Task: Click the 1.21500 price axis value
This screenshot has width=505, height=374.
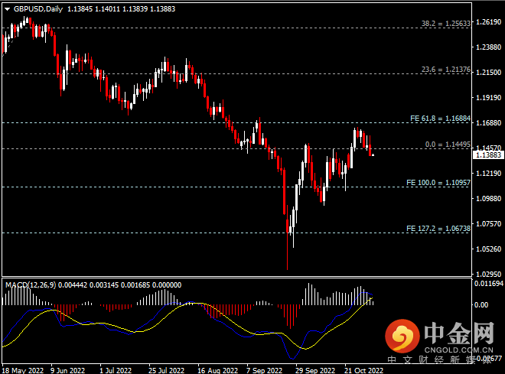Action: coord(489,73)
